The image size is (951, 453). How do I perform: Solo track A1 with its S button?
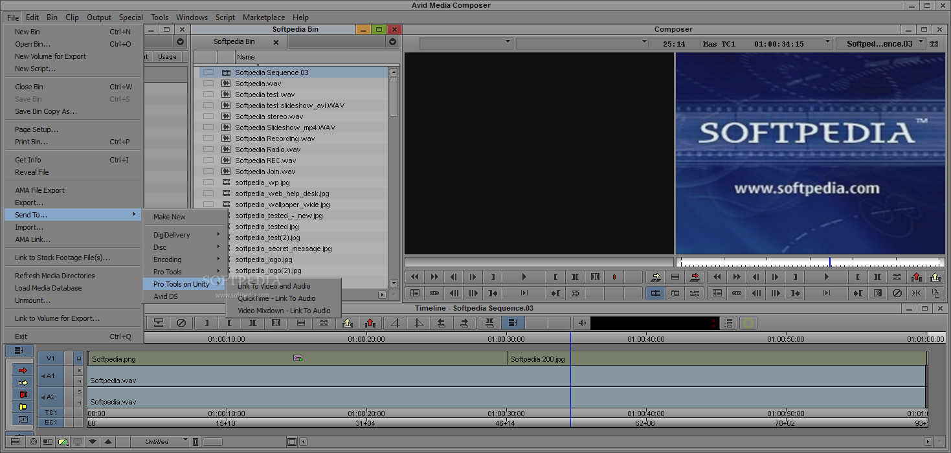(x=79, y=370)
